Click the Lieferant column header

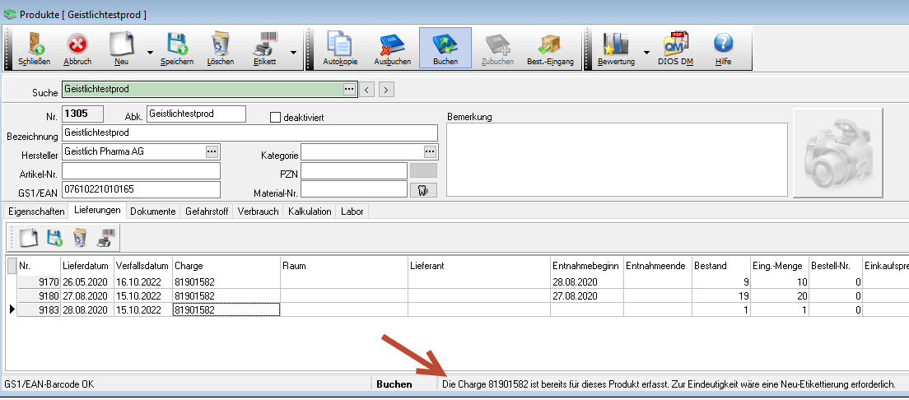[x=479, y=266]
